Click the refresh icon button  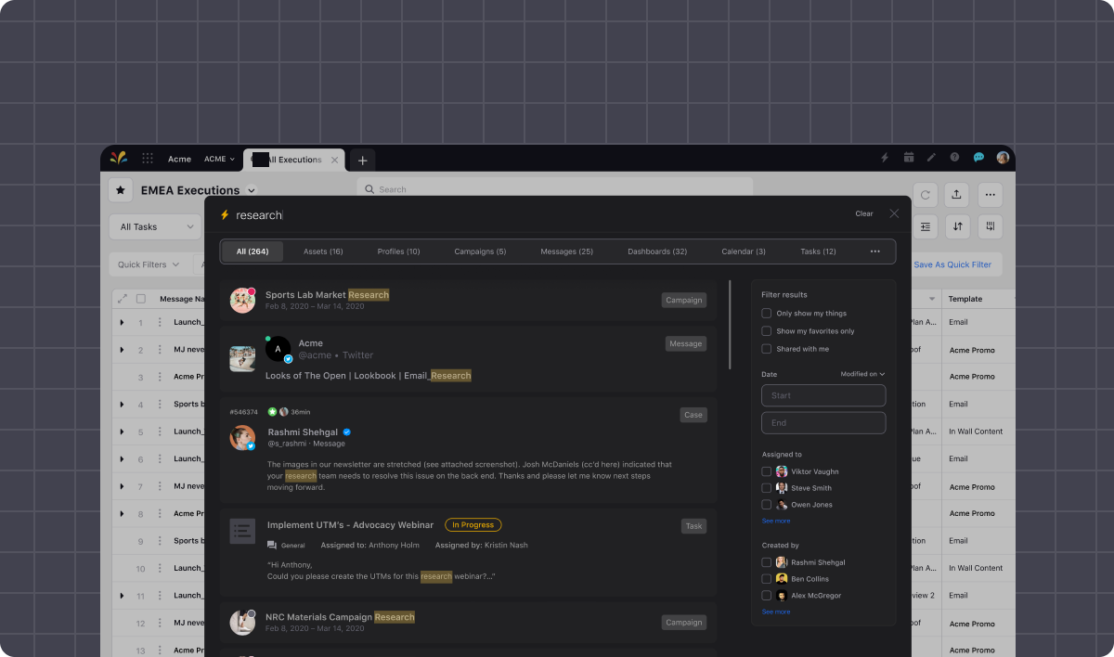(x=926, y=195)
